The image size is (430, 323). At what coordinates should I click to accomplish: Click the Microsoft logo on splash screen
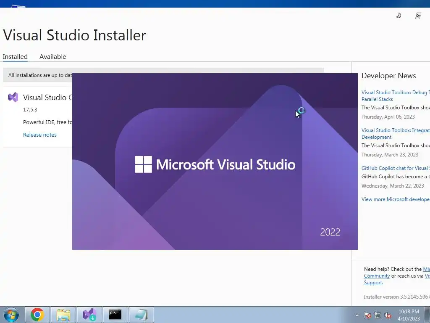click(144, 164)
